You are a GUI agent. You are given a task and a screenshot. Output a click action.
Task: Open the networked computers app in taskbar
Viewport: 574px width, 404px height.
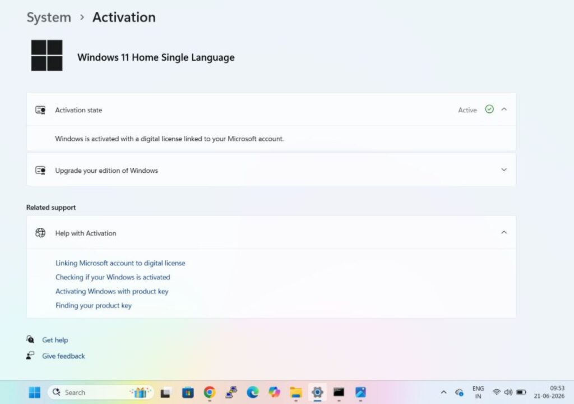click(231, 392)
